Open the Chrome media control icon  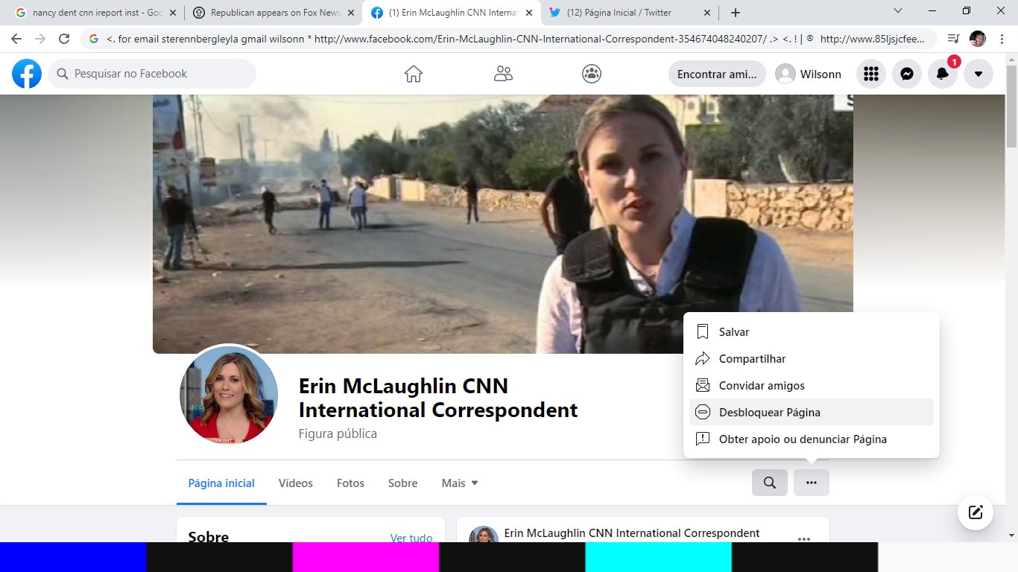[953, 39]
